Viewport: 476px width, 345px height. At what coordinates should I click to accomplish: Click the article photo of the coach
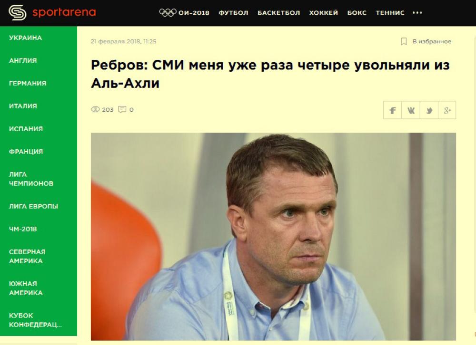(x=273, y=237)
